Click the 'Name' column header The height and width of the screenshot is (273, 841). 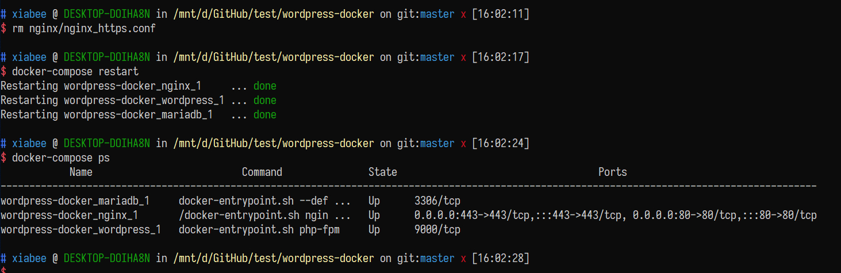(x=81, y=172)
